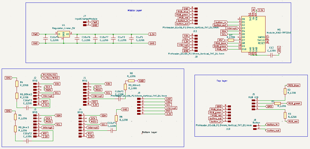Click the GND label above R8

pyautogui.click(x=124, y=109)
